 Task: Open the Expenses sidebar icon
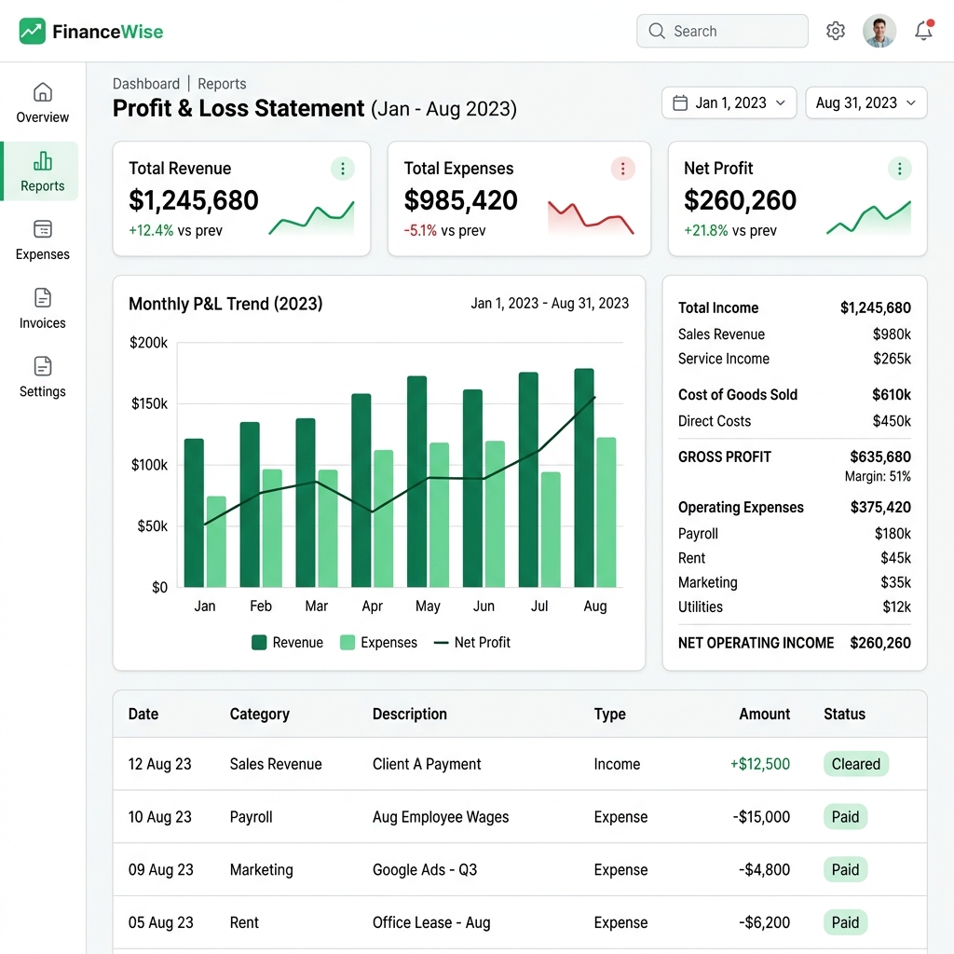[x=43, y=229]
